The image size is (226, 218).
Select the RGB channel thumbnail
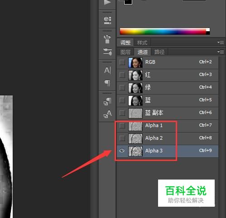pos(135,62)
